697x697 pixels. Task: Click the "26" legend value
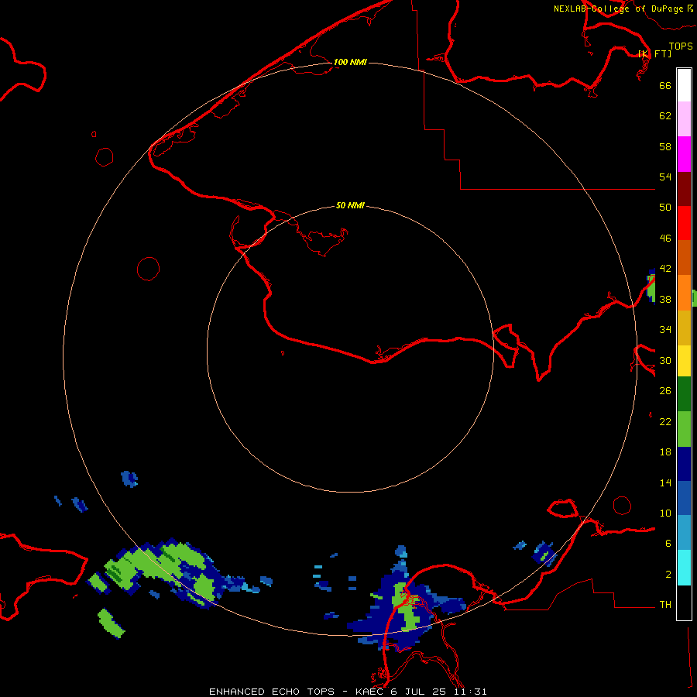(665, 391)
